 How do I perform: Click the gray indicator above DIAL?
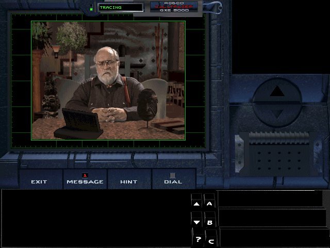[173, 175]
